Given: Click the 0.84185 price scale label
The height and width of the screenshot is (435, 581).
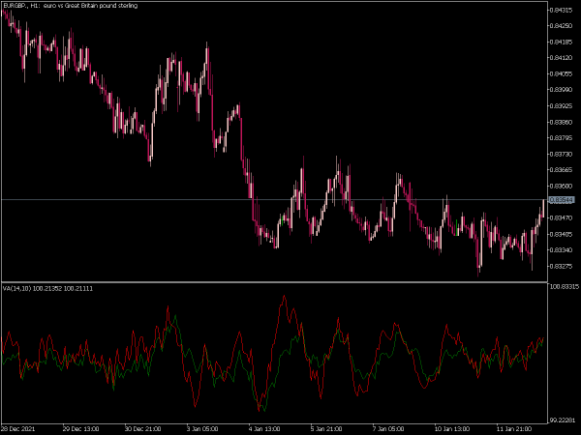Looking at the screenshot, I should (x=562, y=42).
